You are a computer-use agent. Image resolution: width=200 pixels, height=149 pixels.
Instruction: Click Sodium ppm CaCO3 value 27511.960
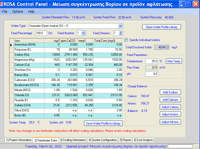[x=69, y=55]
